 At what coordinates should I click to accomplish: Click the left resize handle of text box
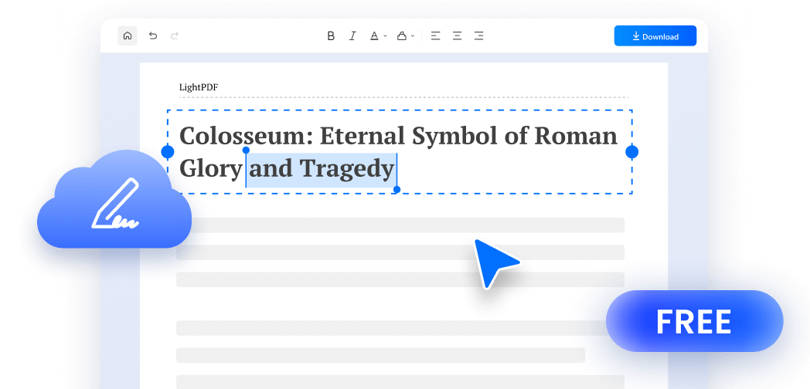[x=168, y=152]
